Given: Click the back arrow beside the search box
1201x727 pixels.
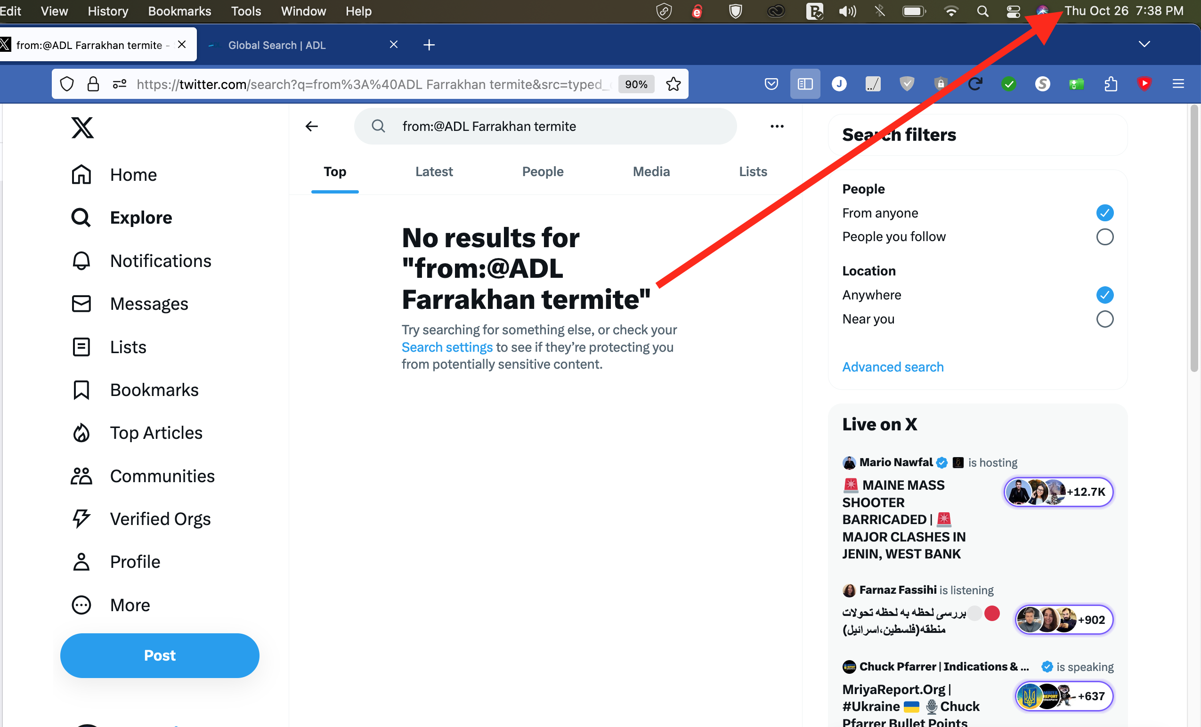Looking at the screenshot, I should pyautogui.click(x=311, y=126).
